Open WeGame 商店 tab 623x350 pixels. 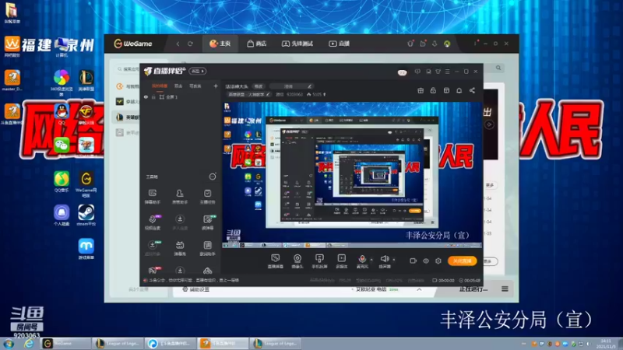pos(256,44)
